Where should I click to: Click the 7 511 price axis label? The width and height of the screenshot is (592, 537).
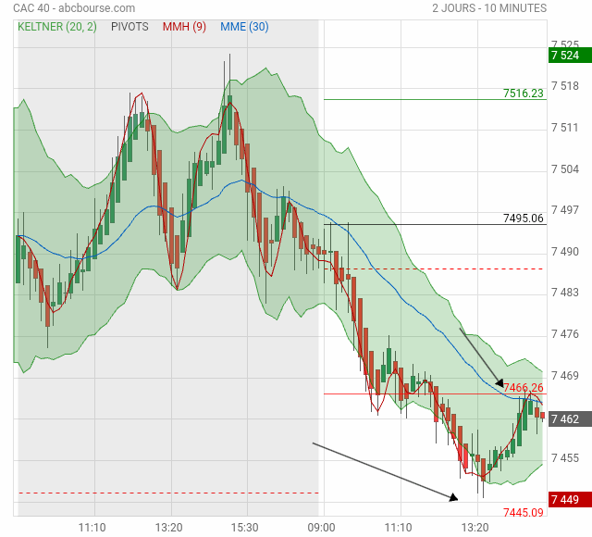pyautogui.click(x=565, y=128)
